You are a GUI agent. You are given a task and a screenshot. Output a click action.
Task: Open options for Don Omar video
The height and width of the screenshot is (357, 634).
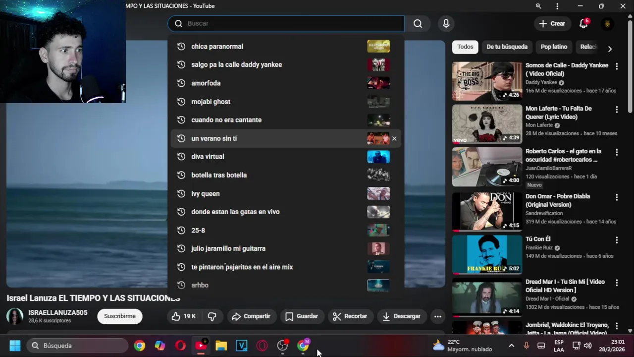(x=617, y=197)
